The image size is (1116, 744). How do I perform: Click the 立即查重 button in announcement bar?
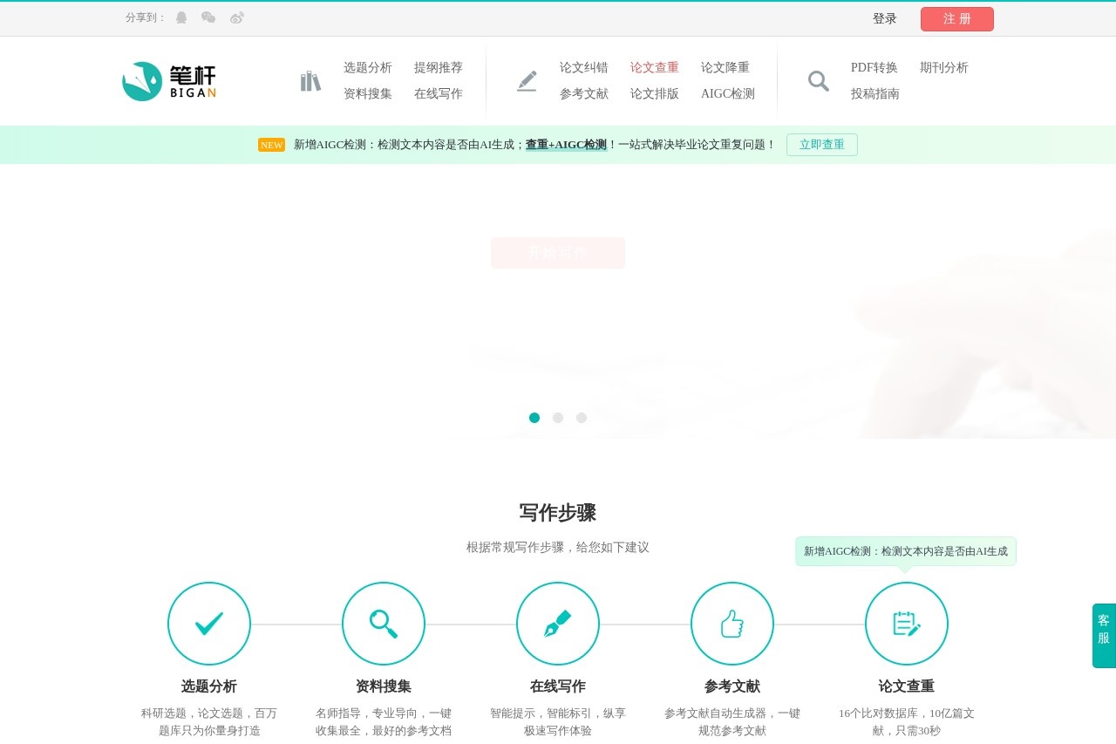coord(821,145)
